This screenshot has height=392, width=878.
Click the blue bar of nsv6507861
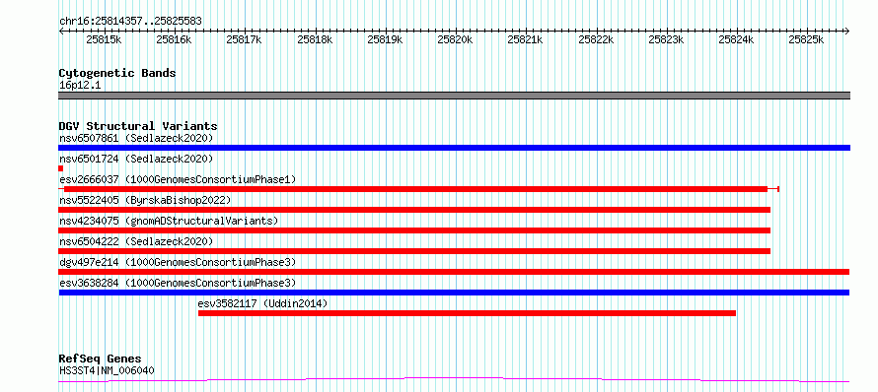(454, 148)
